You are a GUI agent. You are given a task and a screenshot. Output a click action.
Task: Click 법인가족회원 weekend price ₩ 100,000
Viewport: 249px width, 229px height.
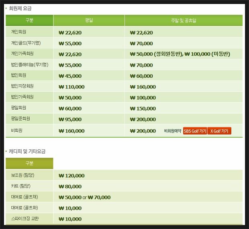[143, 98]
